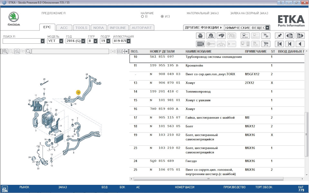The image size is (309, 193).
Task: Jump to first main group (double-bar arrow)
Action: tap(279, 44)
